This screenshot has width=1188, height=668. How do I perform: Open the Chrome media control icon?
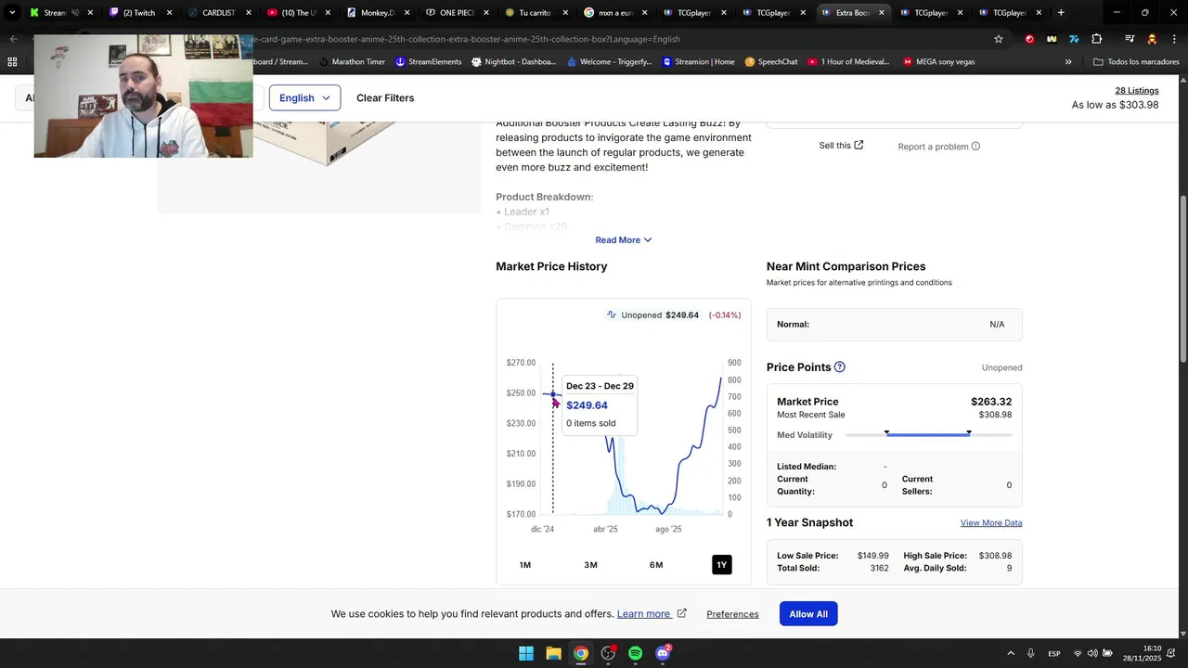[x=1130, y=39]
